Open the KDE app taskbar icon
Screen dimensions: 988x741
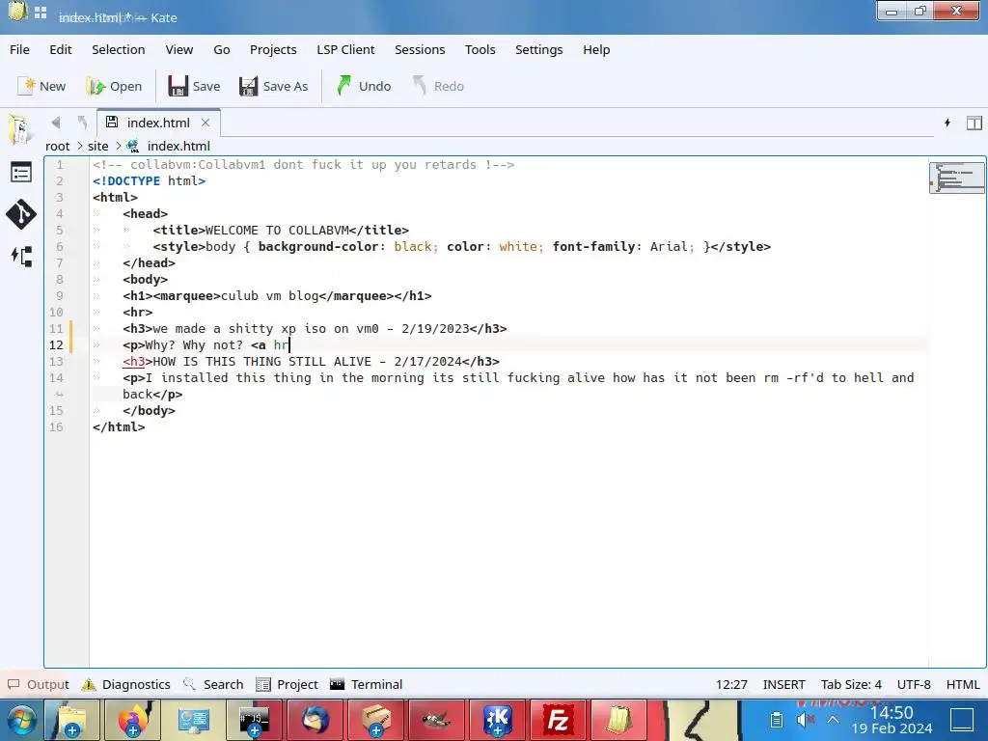pos(497,720)
